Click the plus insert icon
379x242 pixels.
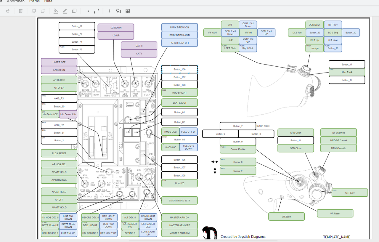pyautogui.click(x=109, y=11)
